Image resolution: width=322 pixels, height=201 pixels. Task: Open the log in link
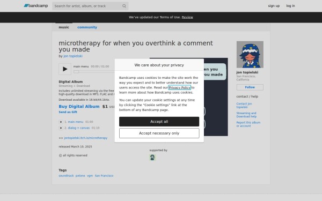290,6
